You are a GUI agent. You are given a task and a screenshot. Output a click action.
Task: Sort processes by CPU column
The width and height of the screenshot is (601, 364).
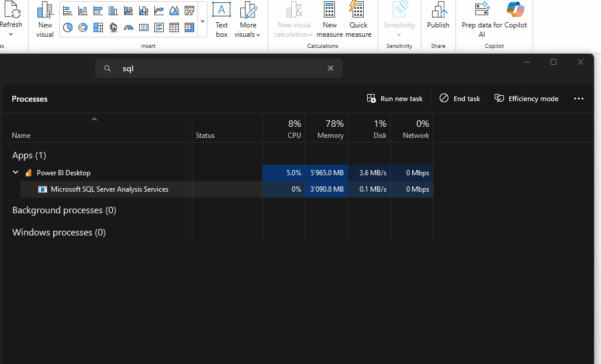pyautogui.click(x=284, y=129)
